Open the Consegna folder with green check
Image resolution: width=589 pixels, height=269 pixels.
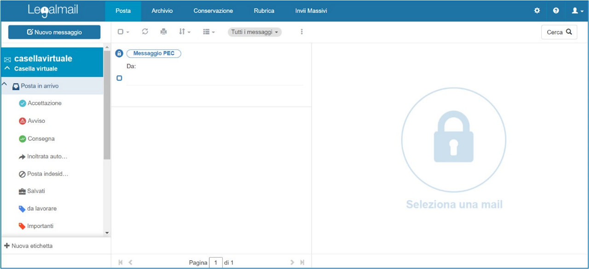tap(40, 139)
